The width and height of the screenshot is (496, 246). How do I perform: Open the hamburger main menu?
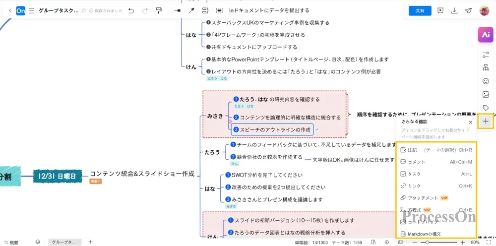(x=32, y=10)
